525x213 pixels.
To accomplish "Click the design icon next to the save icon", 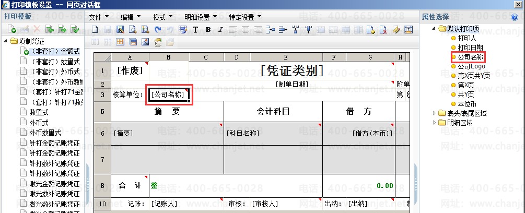I will (x=120, y=30).
